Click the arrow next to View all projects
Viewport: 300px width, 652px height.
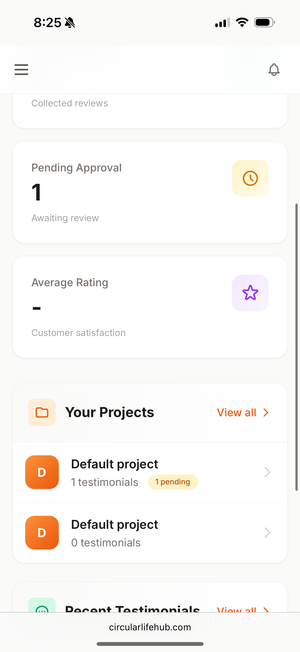(266, 412)
